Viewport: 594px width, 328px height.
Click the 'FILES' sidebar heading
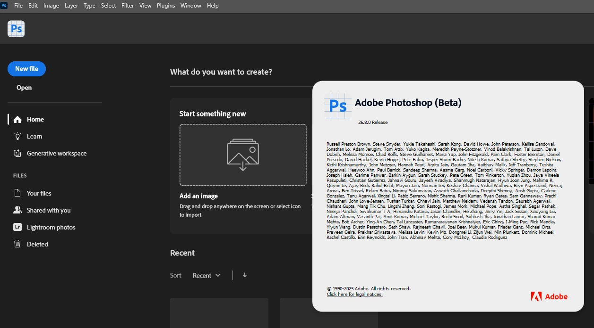point(20,176)
